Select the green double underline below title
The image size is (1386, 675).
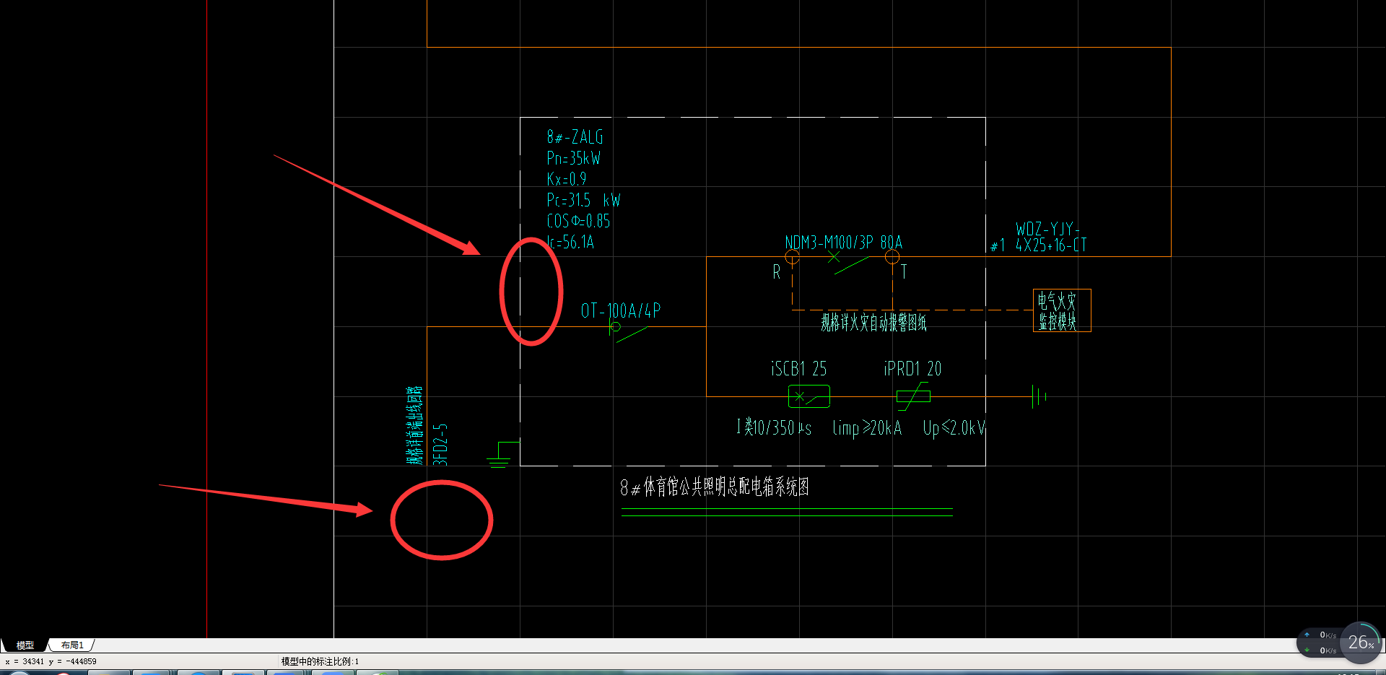click(x=787, y=513)
